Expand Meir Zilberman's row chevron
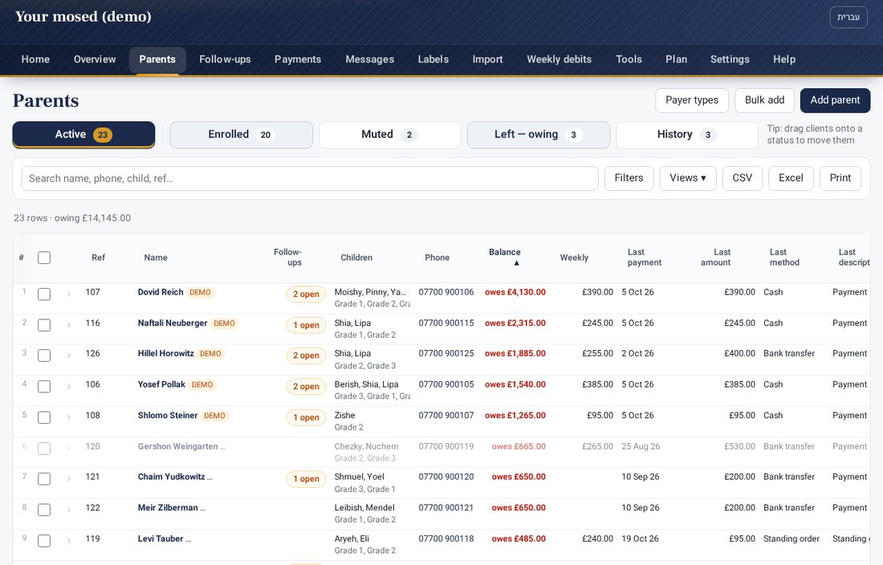The image size is (883, 565). pyautogui.click(x=69, y=510)
